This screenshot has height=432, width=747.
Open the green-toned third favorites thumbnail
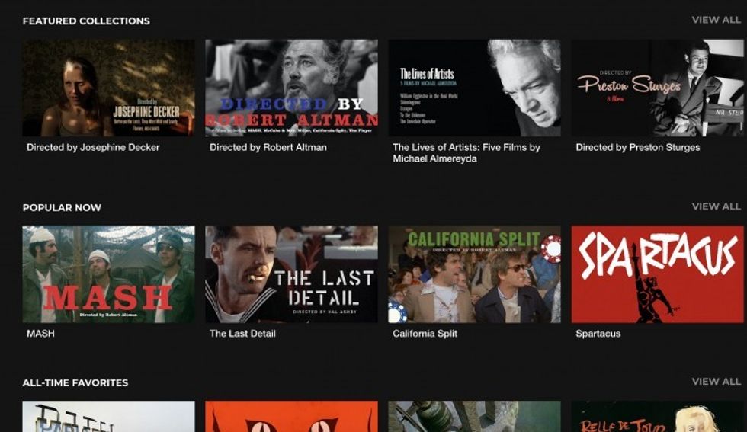tap(474, 416)
